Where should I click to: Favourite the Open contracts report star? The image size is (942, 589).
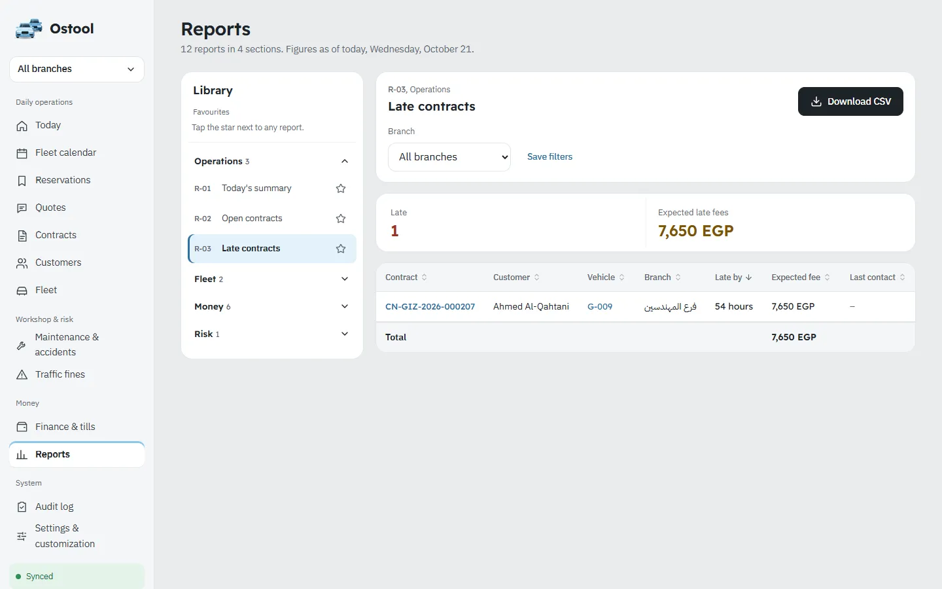click(341, 219)
